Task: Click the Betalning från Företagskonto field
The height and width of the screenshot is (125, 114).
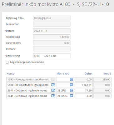Action: 52,18
